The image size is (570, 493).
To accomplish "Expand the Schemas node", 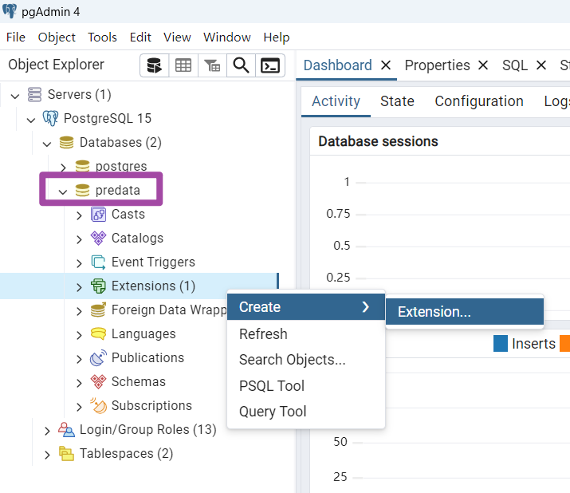I will [79, 383].
